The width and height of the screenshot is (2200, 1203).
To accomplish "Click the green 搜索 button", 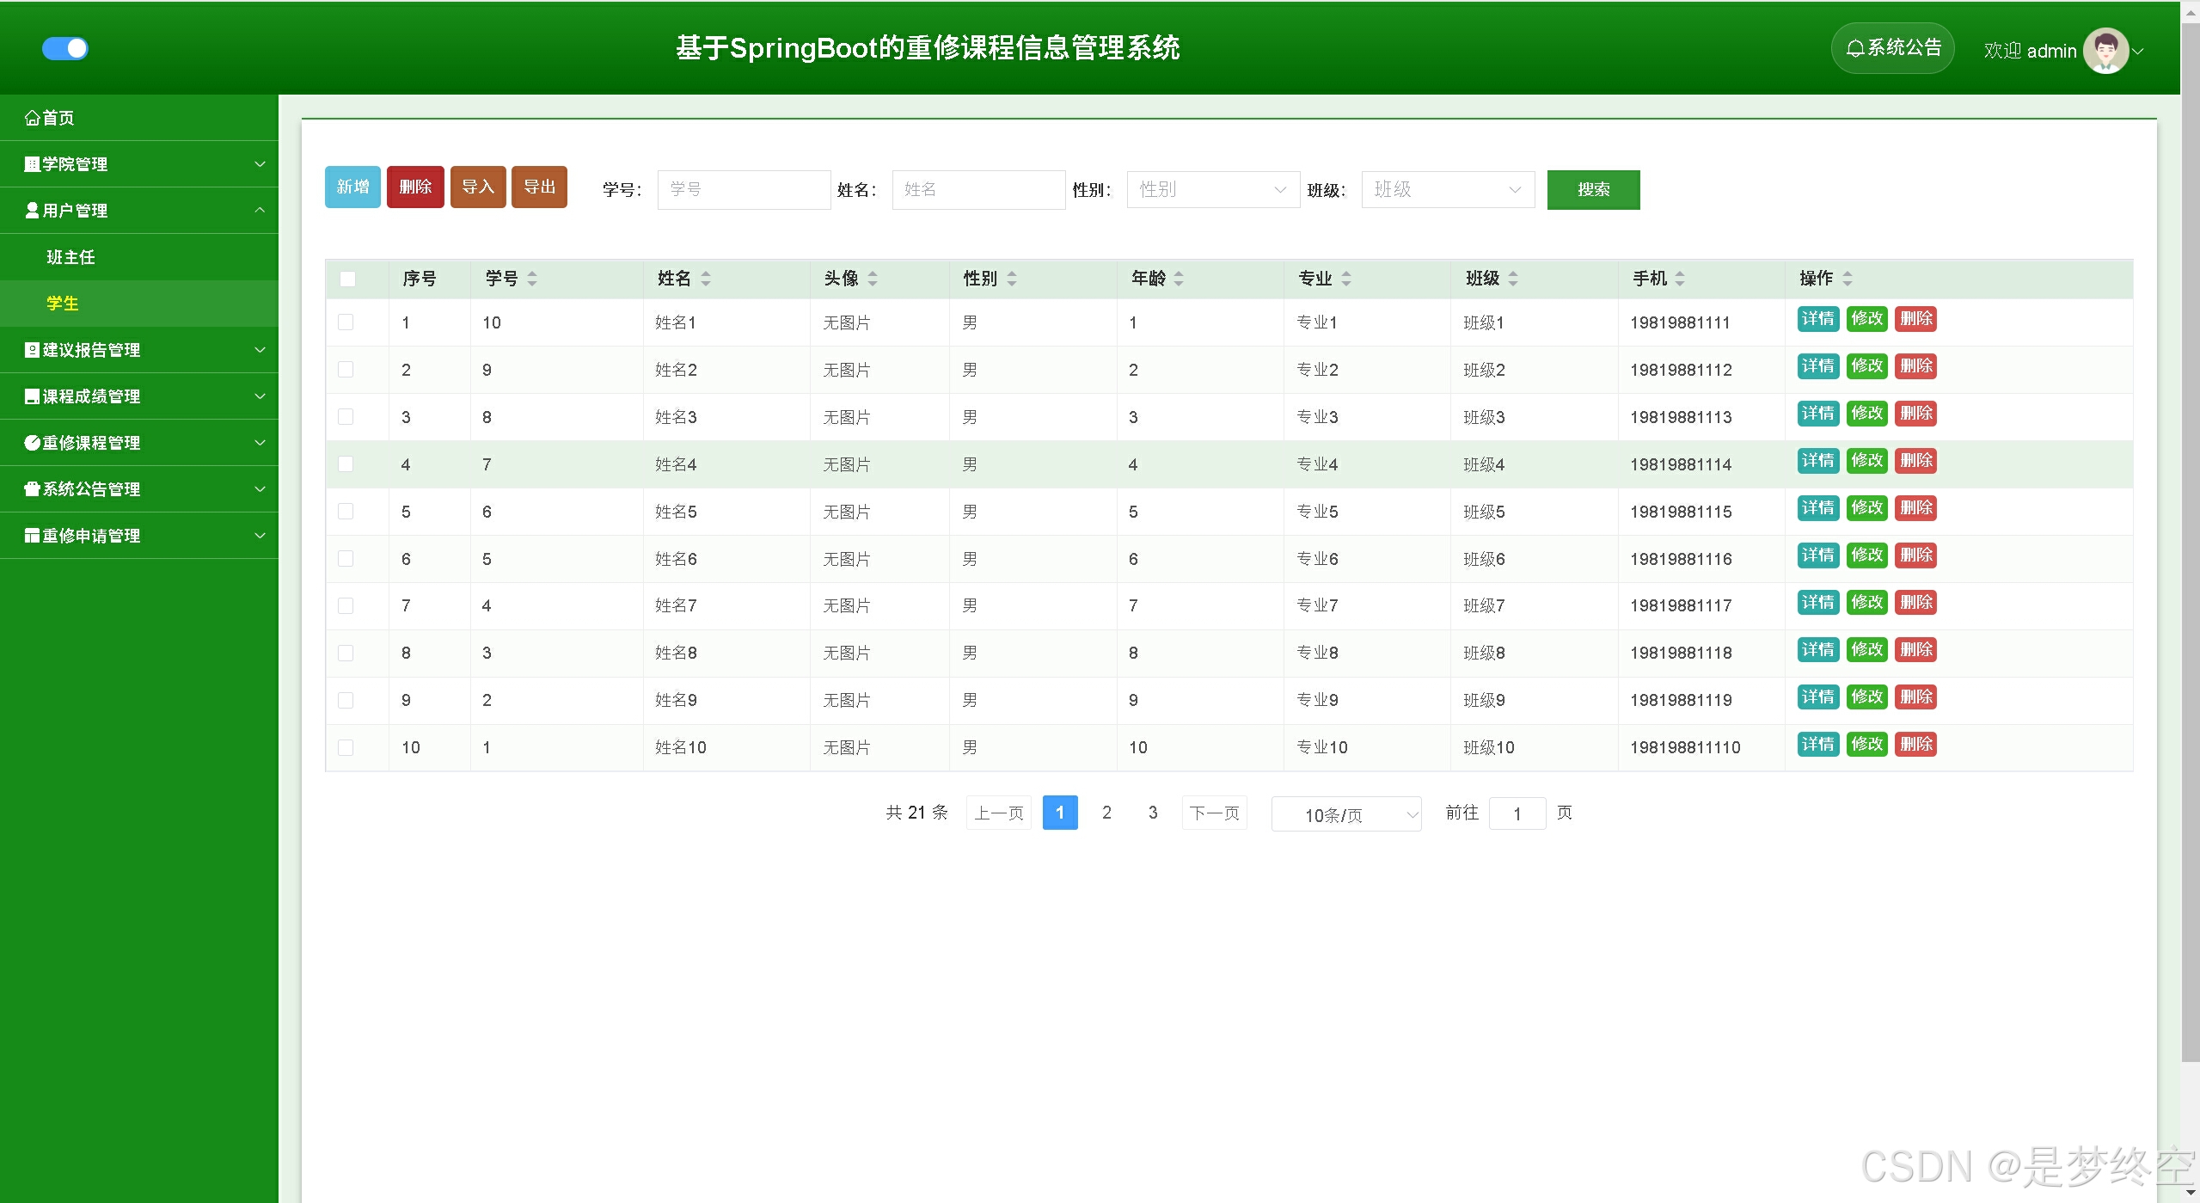I will (1593, 189).
